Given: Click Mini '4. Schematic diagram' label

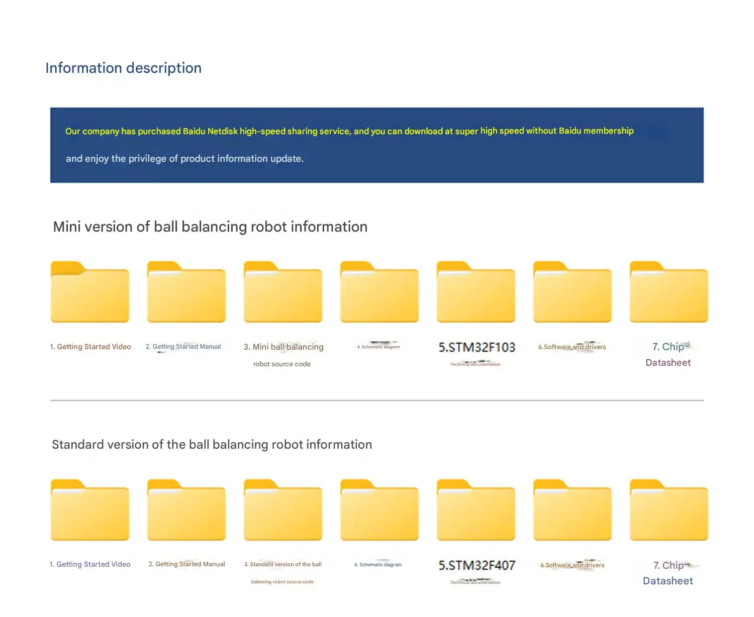Looking at the screenshot, I should coord(379,347).
